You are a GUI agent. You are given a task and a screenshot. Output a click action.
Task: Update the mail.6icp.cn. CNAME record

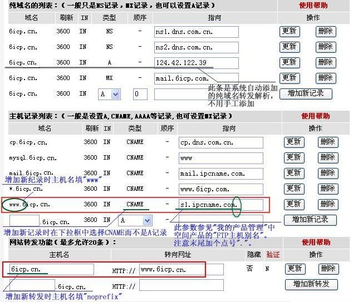click(294, 173)
